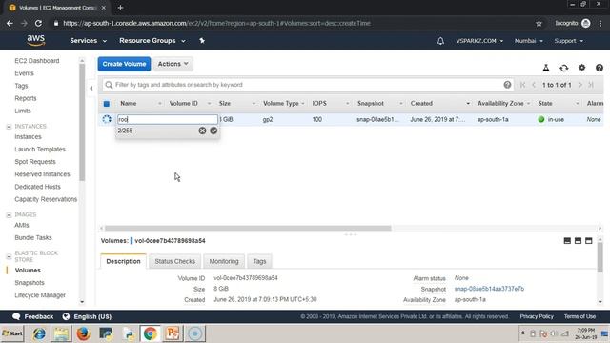The height and width of the screenshot is (343, 610).
Task: Open the Resource Groups menu
Action: 152,40
